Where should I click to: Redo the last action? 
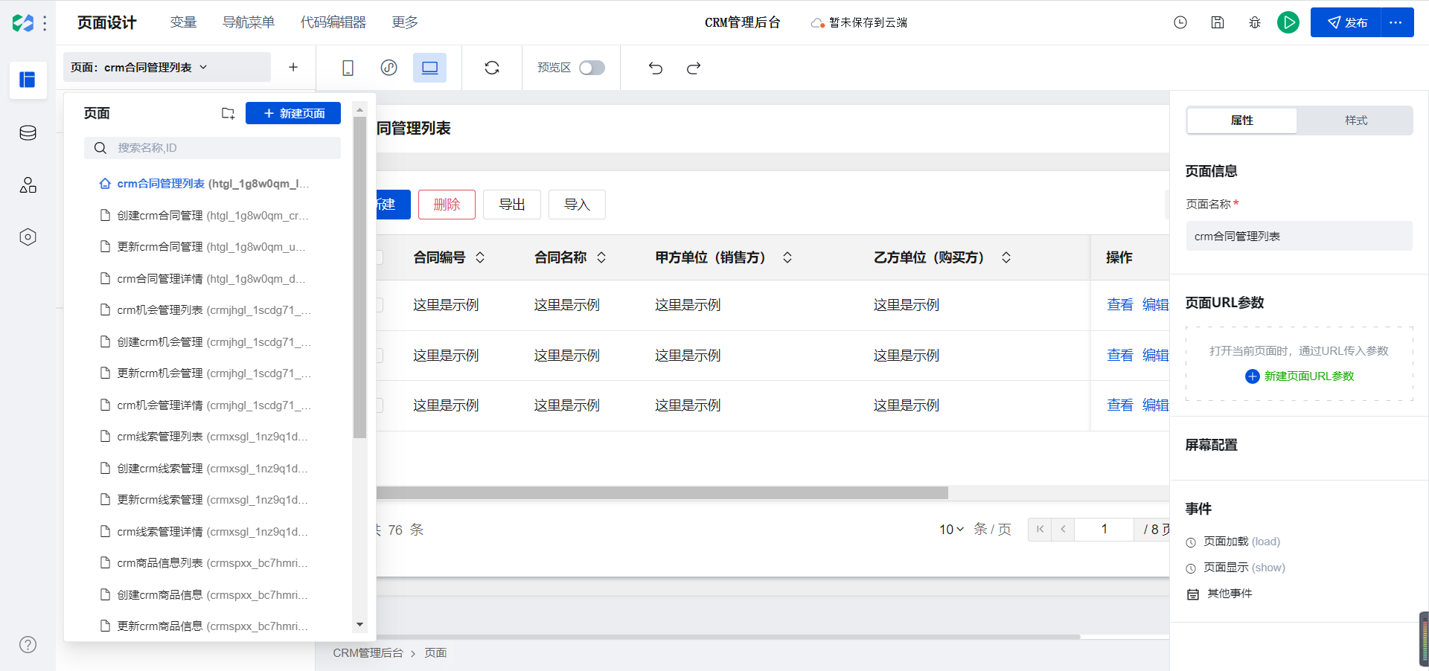coord(694,68)
